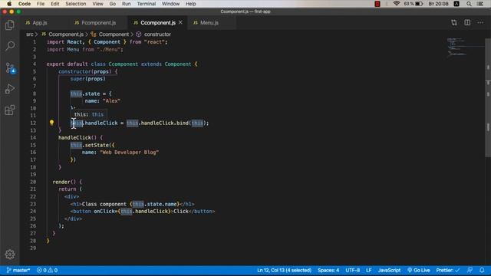Click the input source A icon in menu bar
The height and width of the screenshot is (276, 491).
click(x=456, y=4)
